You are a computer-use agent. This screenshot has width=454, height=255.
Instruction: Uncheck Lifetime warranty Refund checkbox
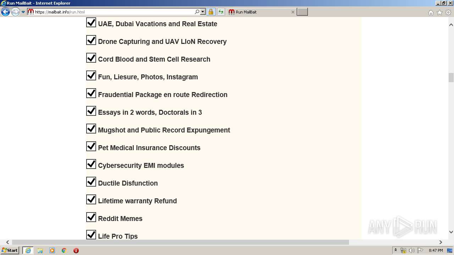(91, 200)
